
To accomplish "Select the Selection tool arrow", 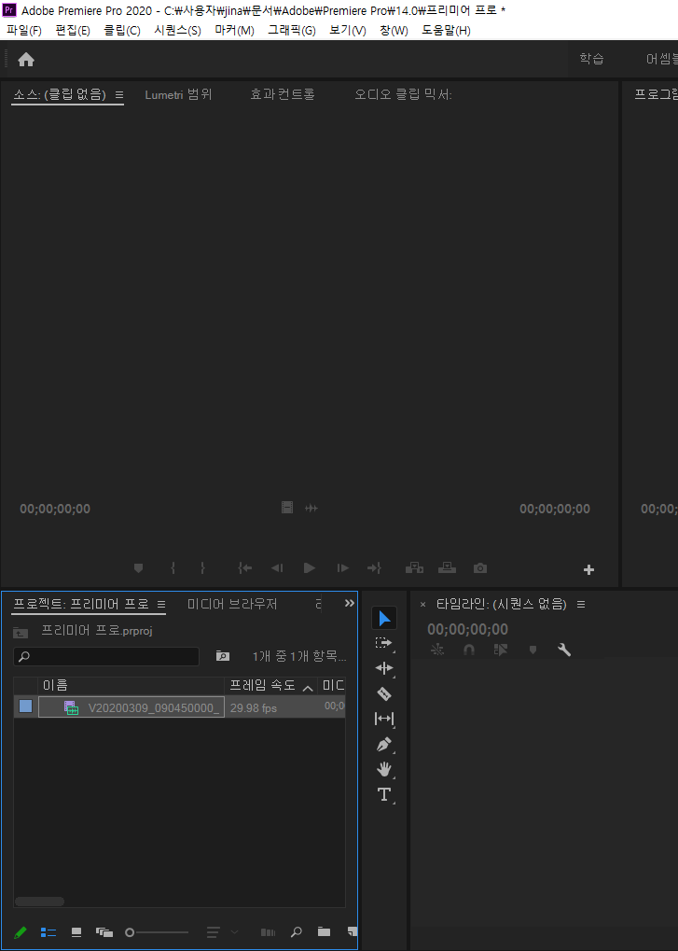I will point(384,619).
